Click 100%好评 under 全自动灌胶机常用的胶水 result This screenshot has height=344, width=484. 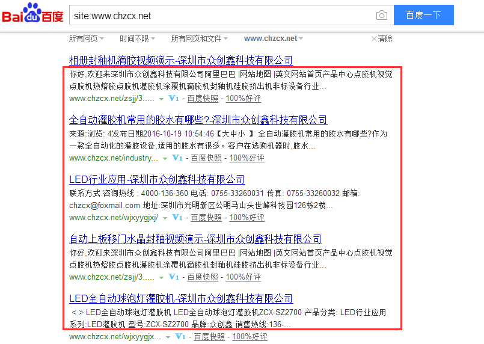click(247, 158)
